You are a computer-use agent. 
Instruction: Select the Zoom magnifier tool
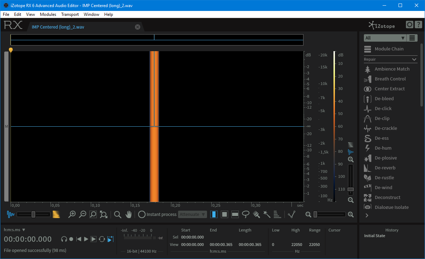(118, 214)
